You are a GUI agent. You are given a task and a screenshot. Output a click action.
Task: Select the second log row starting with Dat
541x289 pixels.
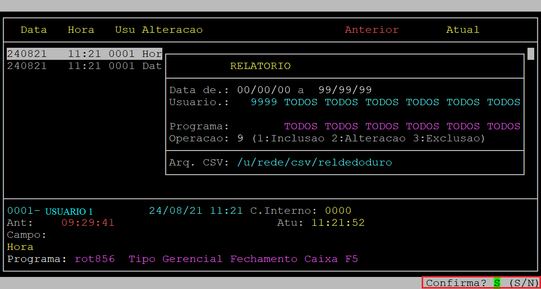pos(85,66)
